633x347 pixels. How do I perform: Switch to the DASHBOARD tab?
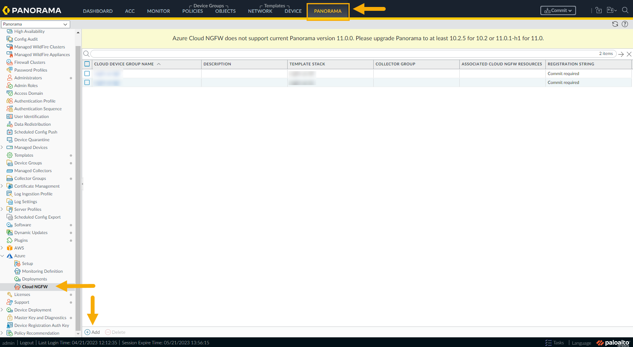point(98,11)
